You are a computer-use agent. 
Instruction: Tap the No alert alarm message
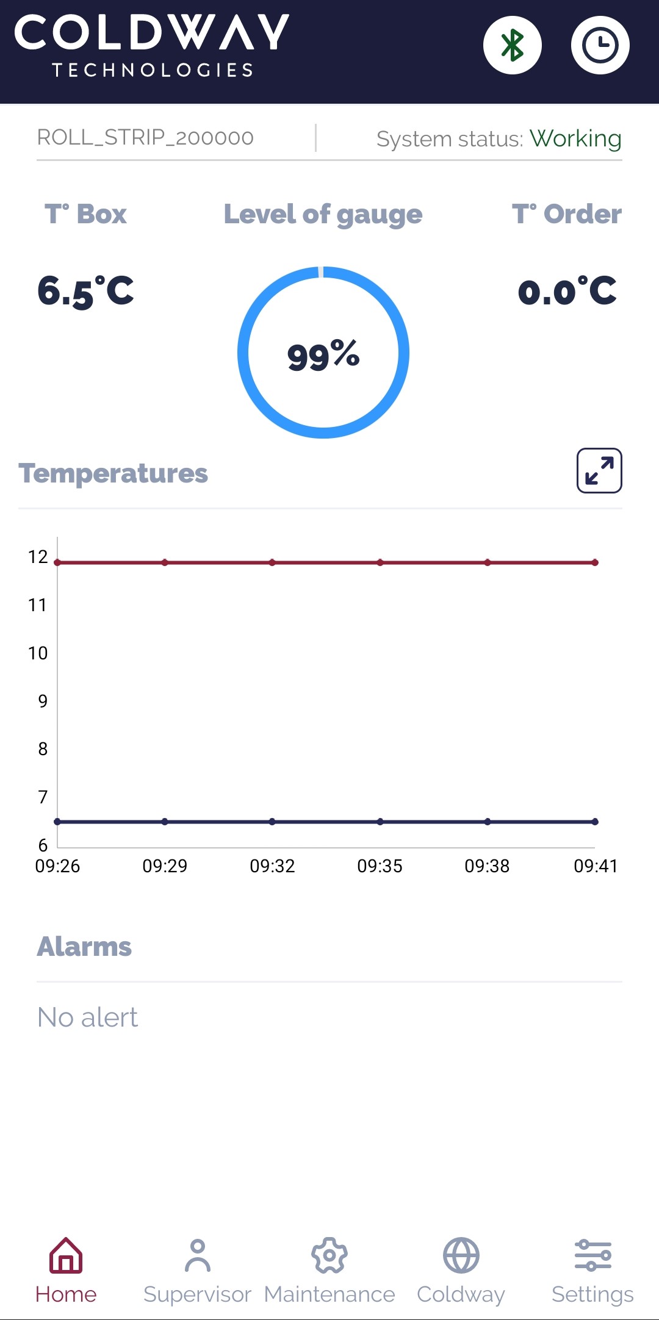point(88,1017)
